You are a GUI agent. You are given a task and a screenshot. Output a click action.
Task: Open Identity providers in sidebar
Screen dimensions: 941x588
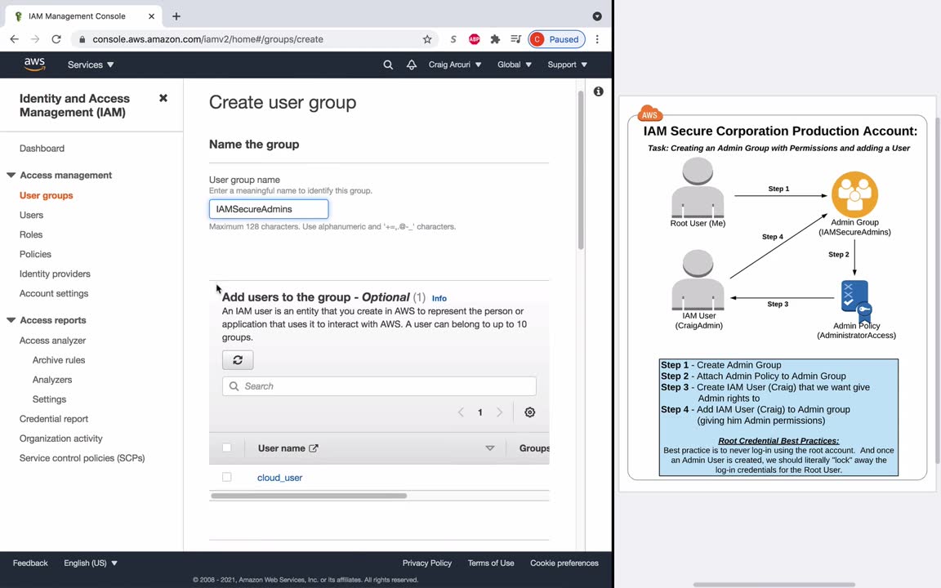[x=55, y=274]
